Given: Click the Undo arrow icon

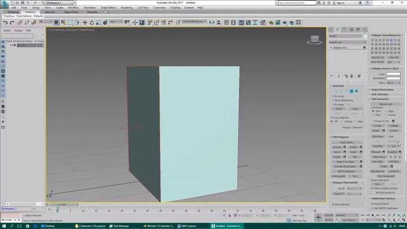Looking at the screenshot, I should click(5, 23).
